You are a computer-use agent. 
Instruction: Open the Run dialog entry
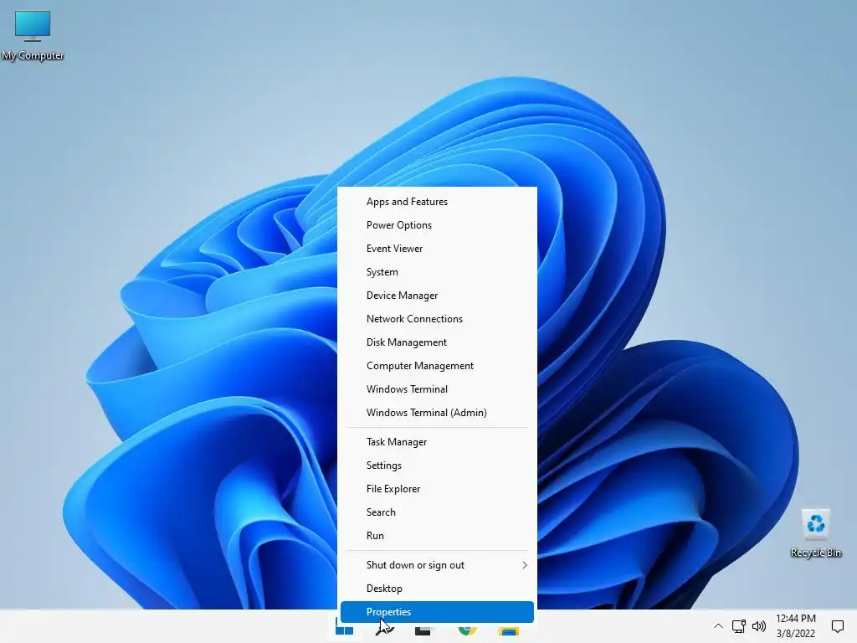tap(437, 536)
